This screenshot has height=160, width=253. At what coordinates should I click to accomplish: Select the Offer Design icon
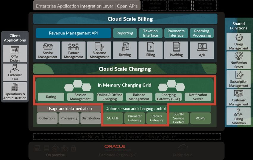(x=15, y=50)
